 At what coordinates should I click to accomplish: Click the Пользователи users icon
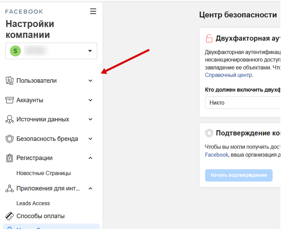tap(9, 81)
